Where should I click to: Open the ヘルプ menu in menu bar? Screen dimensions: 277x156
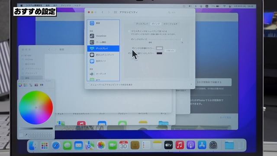(x=77, y=6)
